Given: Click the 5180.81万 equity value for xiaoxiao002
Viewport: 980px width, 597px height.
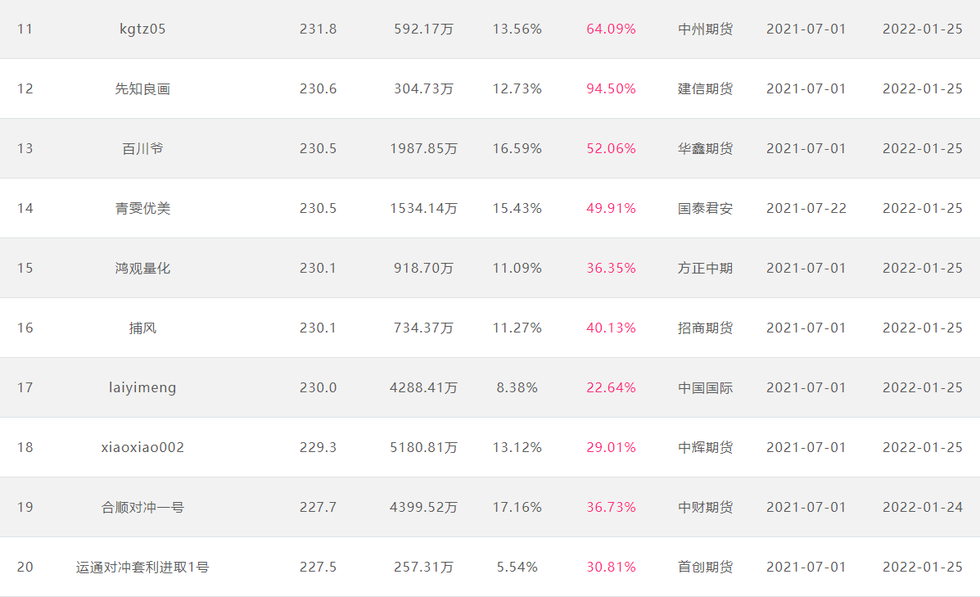Looking at the screenshot, I should (x=424, y=448).
